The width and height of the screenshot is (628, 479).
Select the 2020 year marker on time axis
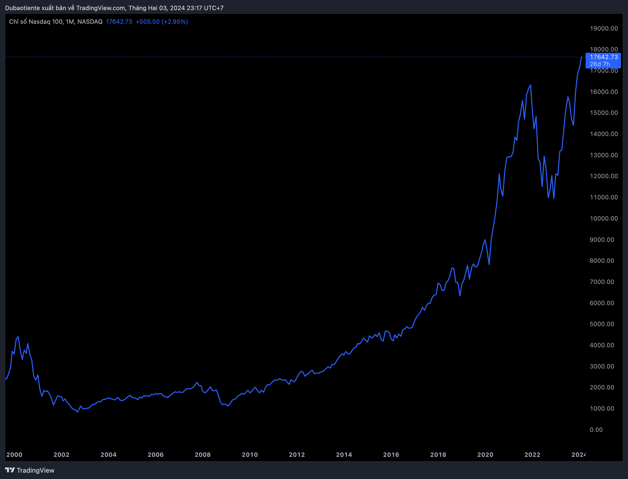pyautogui.click(x=485, y=455)
